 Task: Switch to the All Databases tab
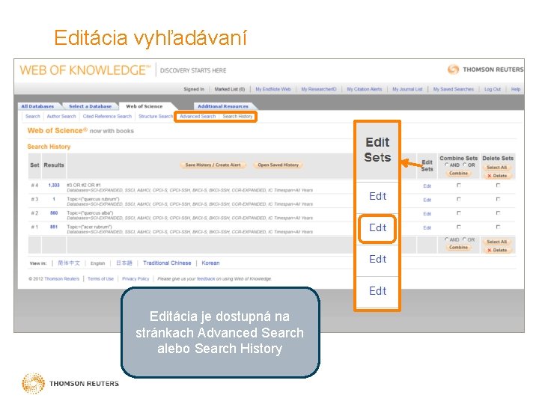(x=37, y=106)
